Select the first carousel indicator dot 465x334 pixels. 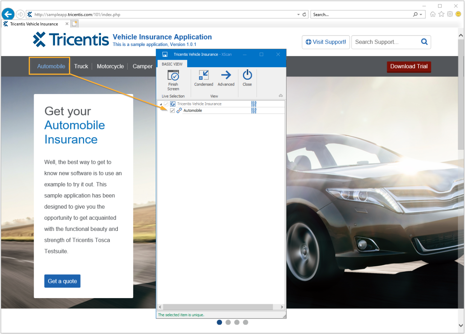pyautogui.click(x=219, y=322)
